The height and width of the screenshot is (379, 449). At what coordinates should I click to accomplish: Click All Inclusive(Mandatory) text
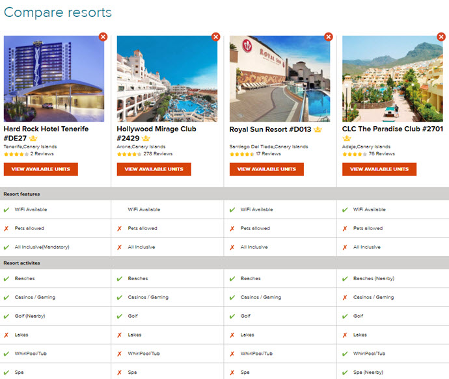click(x=42, y=247)
